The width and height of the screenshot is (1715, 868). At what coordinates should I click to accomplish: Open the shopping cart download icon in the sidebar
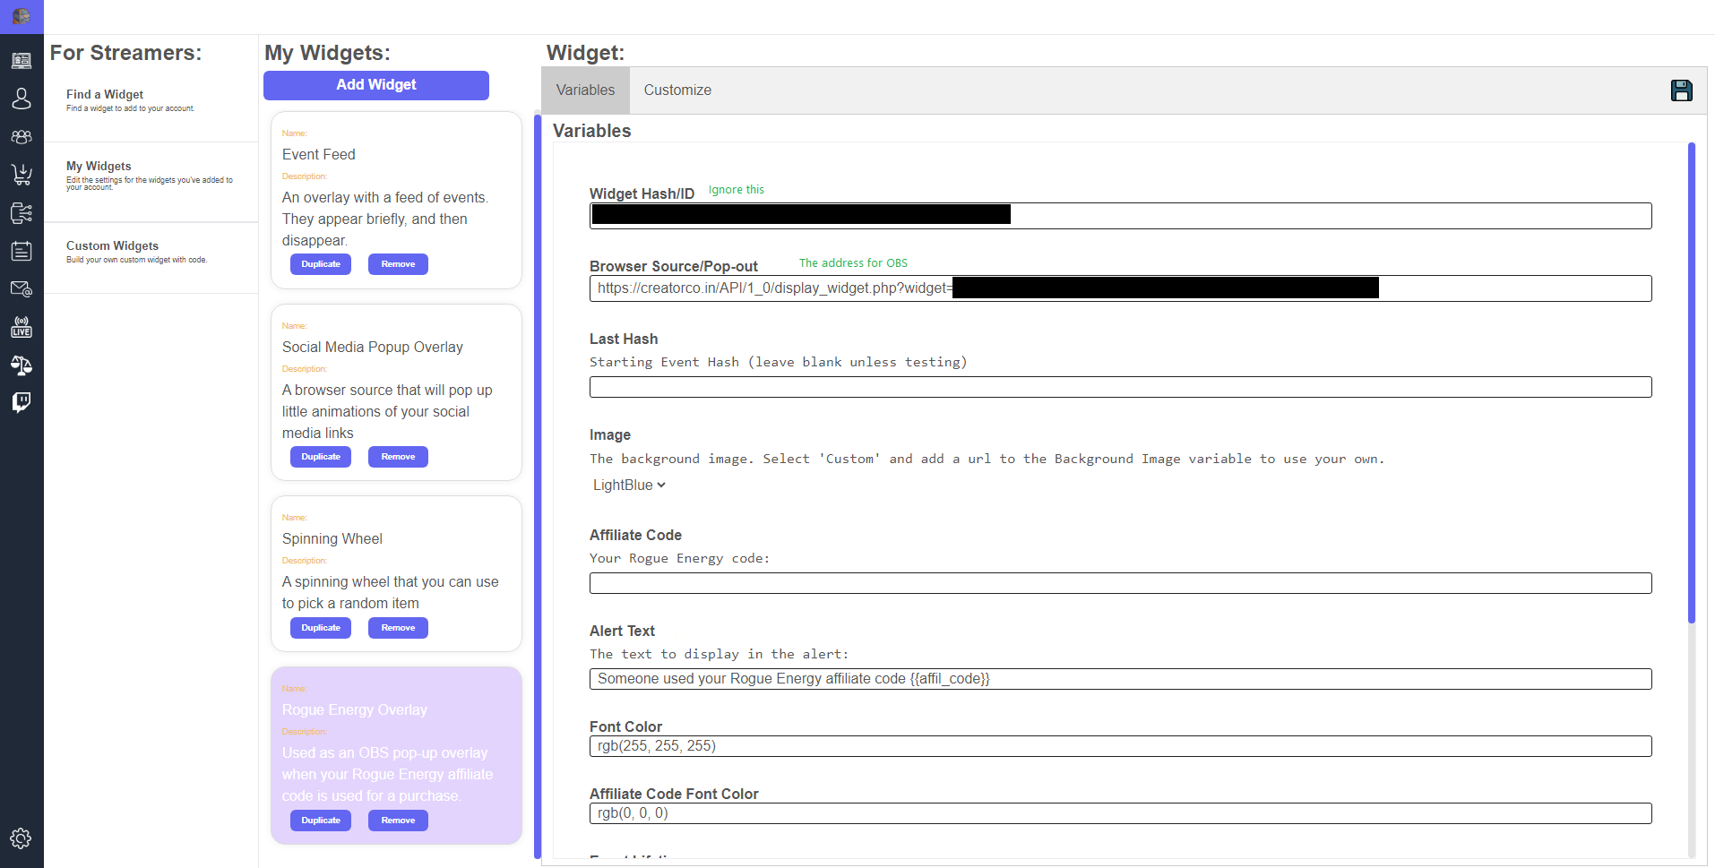tap(22, 174)
